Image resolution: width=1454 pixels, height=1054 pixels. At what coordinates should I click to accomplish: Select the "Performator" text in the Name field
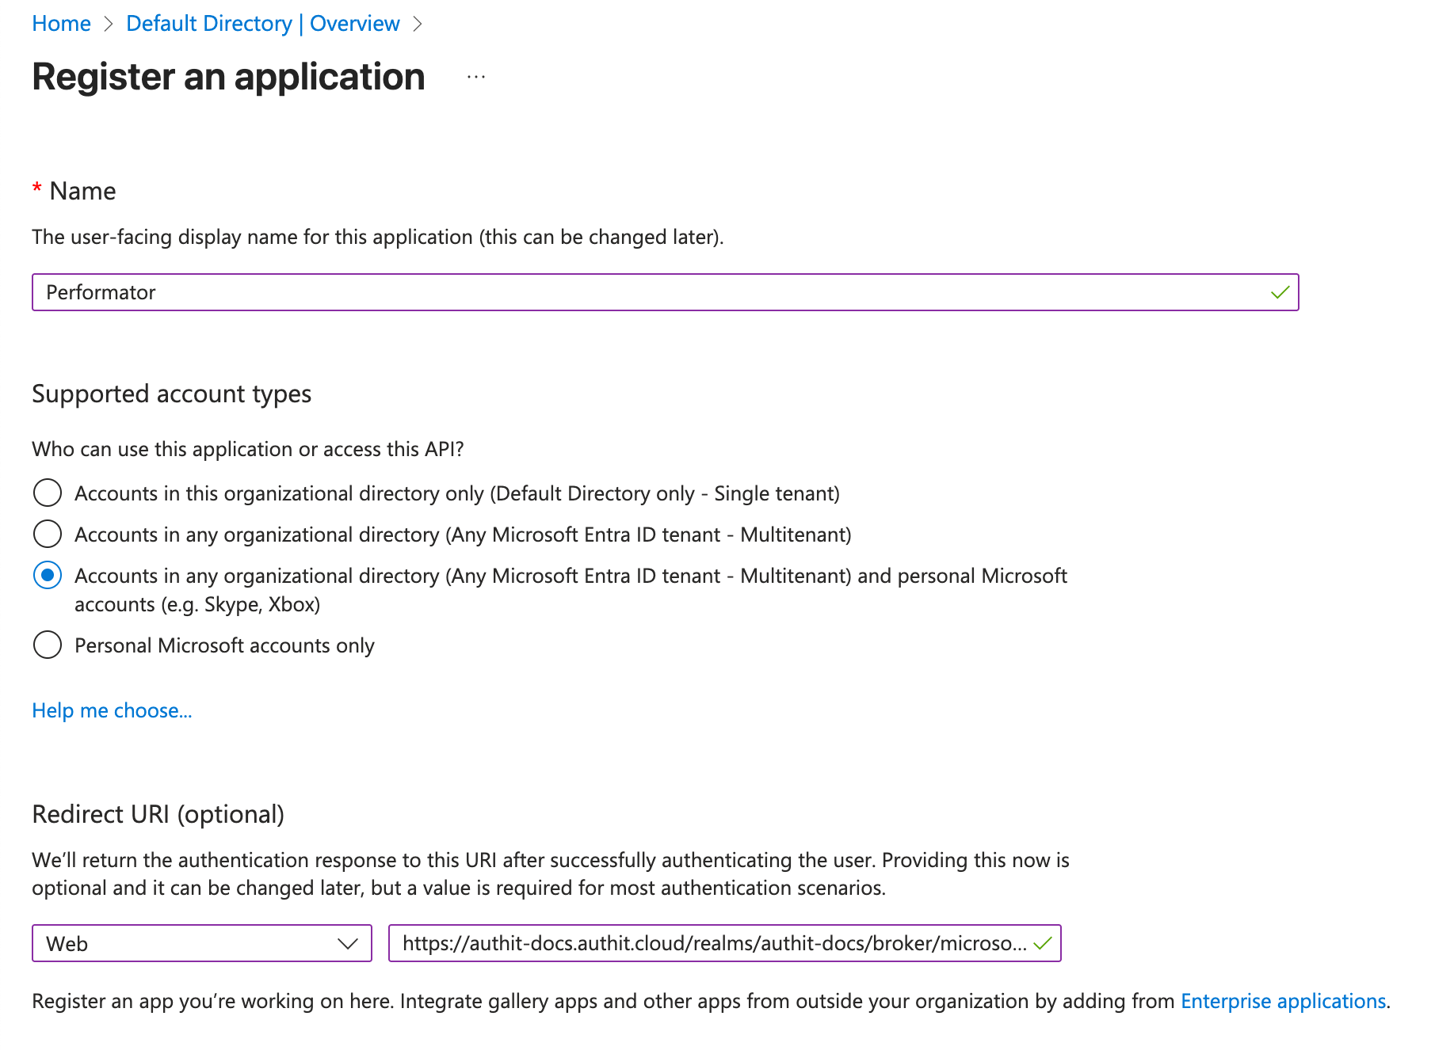point(101,292)
